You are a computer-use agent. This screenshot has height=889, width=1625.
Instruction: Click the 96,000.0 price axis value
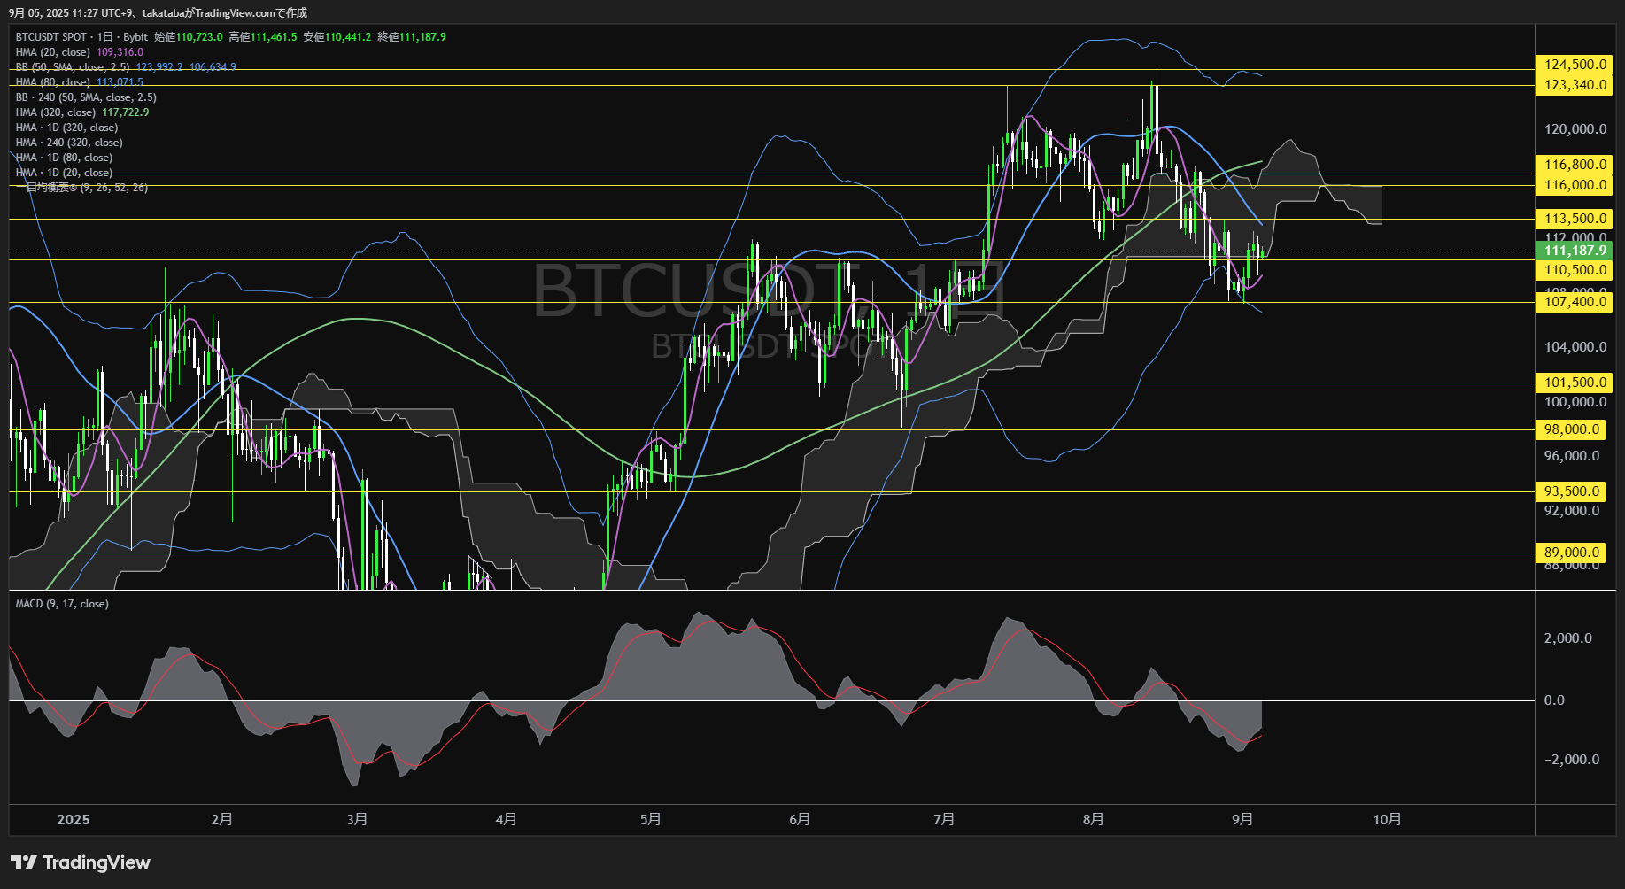coord(1572,456)
